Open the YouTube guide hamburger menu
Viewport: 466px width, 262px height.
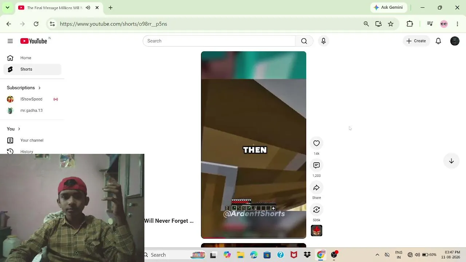10,41
